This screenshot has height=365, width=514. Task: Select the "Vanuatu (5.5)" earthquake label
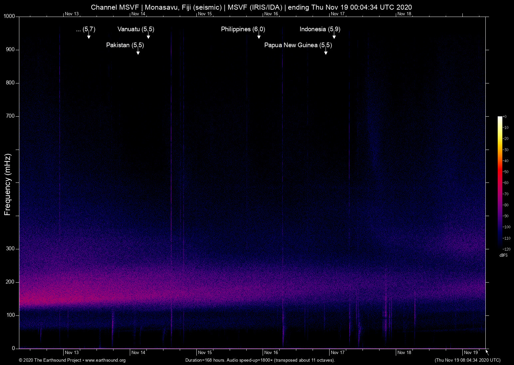point(136,29)
